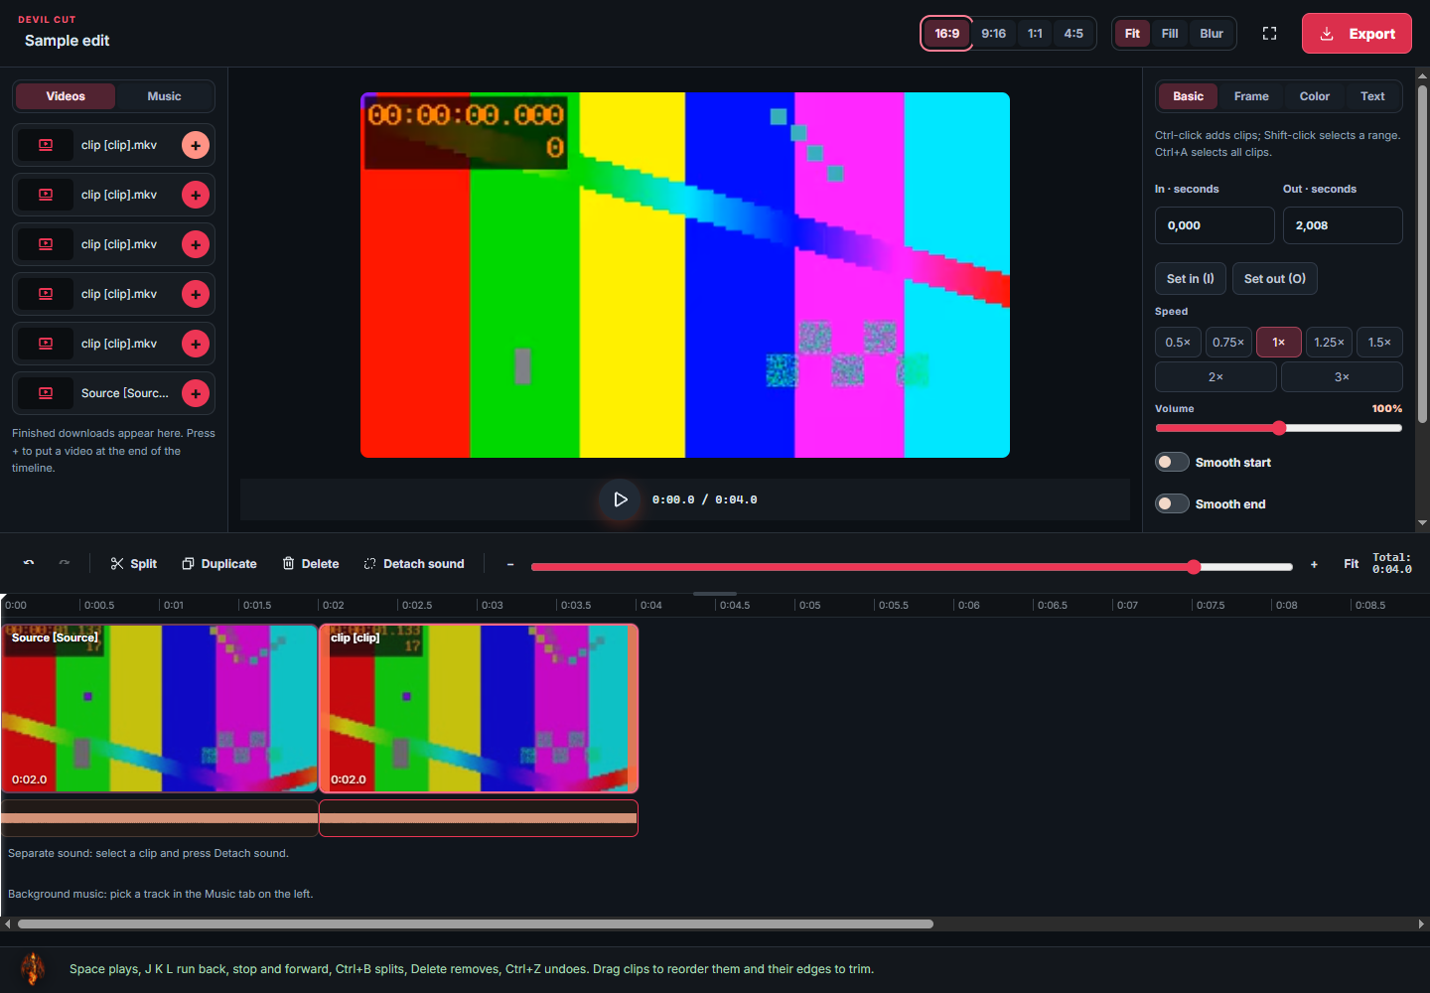Click the right arrow of timeline scrollbar

pos(1422,923)
